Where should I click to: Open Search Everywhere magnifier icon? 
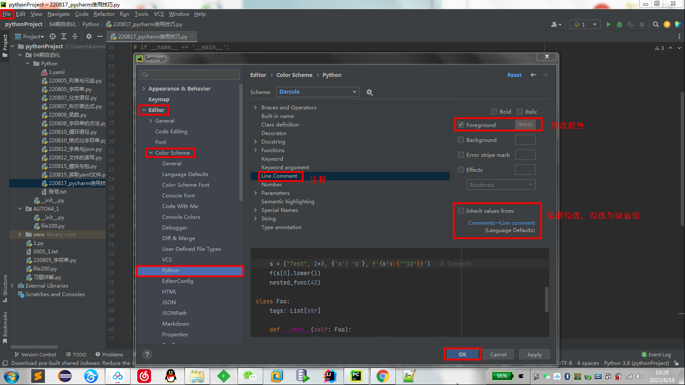tap(655, 24)
